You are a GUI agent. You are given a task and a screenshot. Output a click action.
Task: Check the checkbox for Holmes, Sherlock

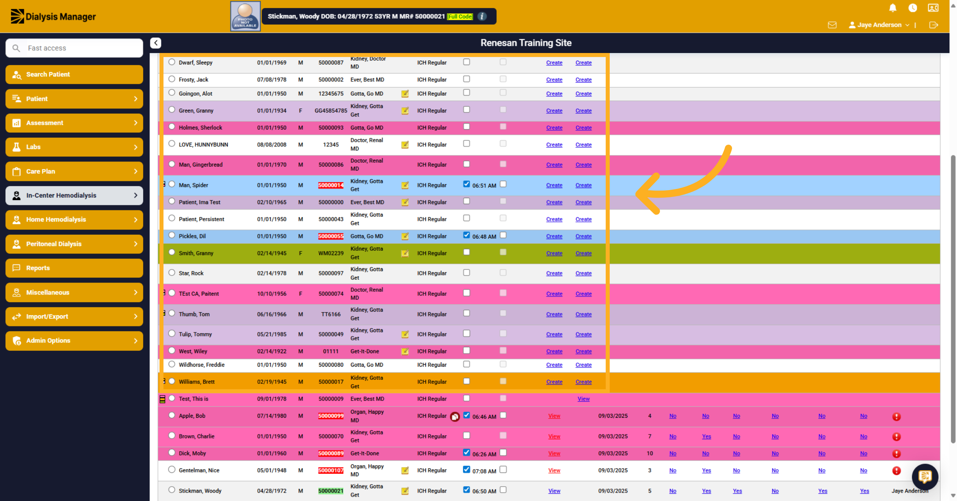coord(466,127)
